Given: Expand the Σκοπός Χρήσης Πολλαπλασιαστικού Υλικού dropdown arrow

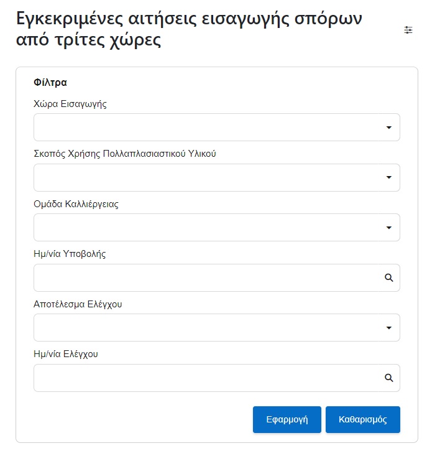Looking at the screenshot, I should point(388,177).
